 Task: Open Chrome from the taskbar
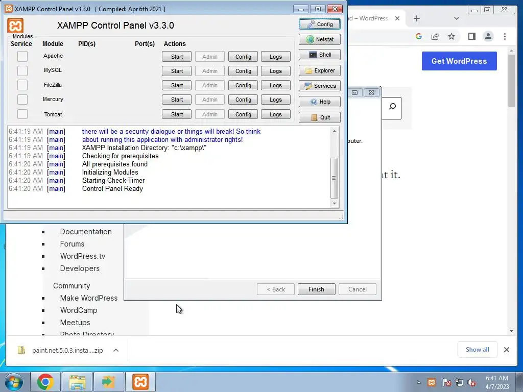[45, 382]
